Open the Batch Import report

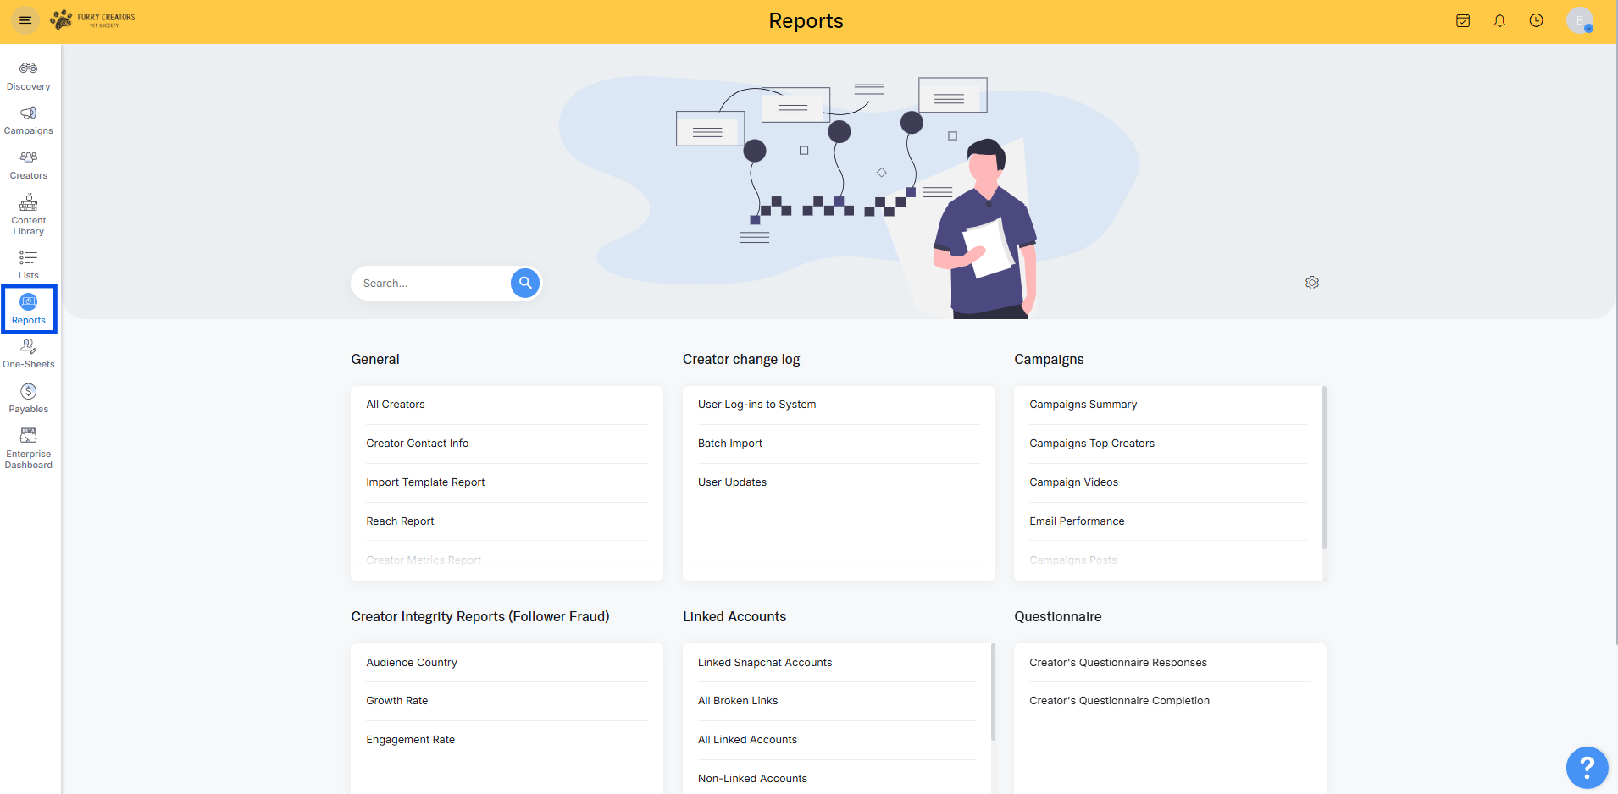[x=729, y=444]
